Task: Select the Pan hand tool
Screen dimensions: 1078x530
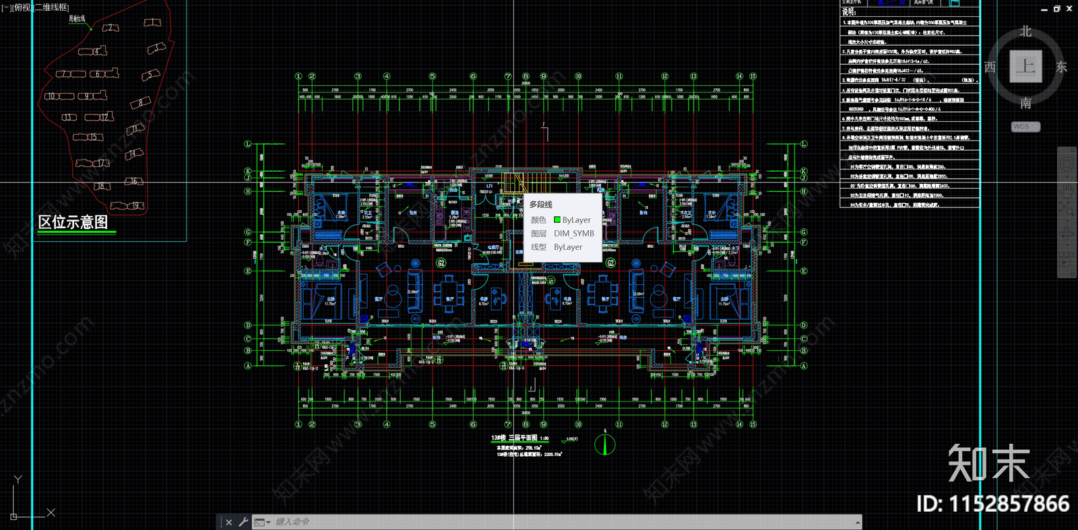Action: point(1067,191)
